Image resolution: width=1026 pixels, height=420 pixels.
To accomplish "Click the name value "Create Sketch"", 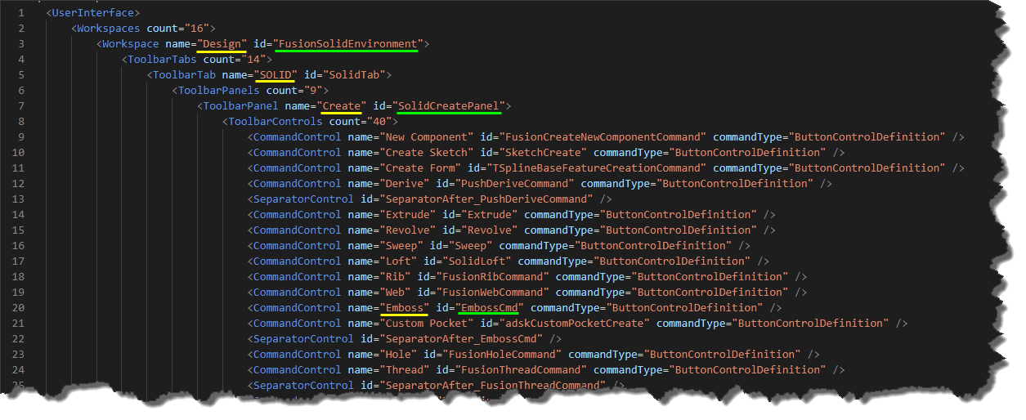I will (427, 152).
